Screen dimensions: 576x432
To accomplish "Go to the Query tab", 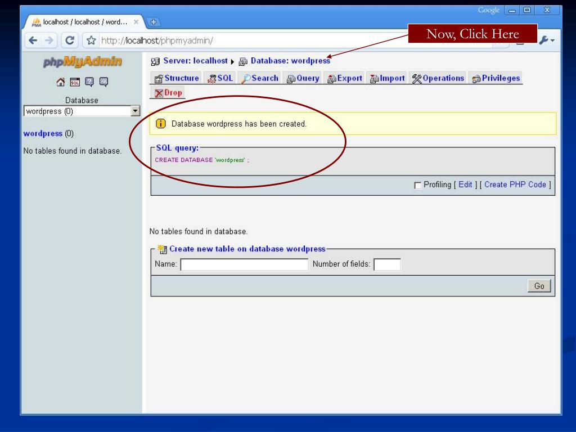I will point(303,78).
